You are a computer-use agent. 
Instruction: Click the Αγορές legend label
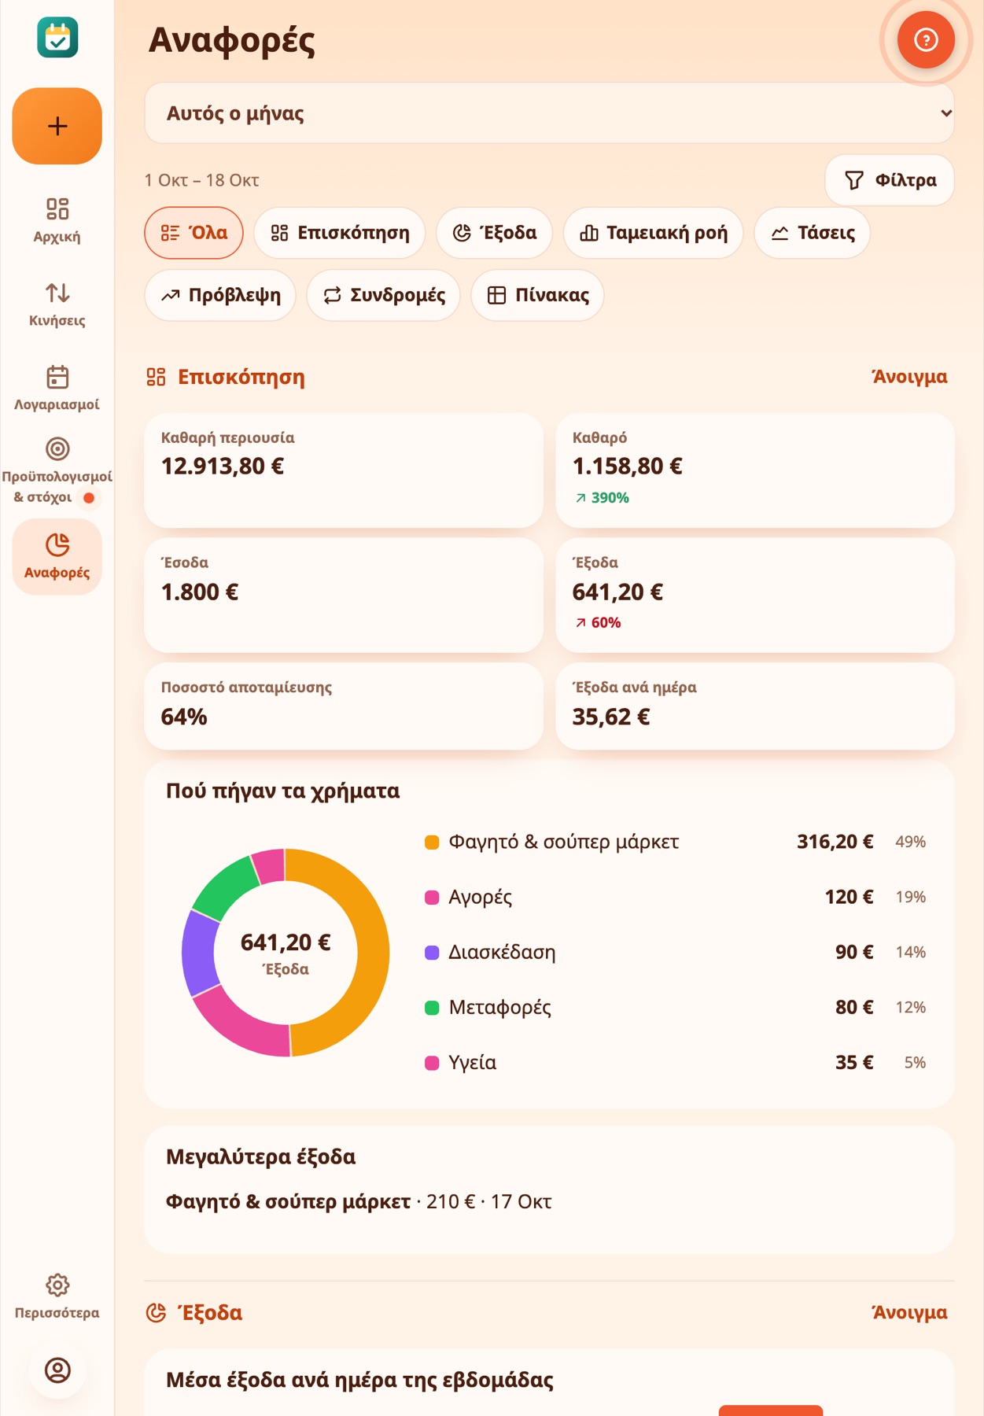[481, 898]
